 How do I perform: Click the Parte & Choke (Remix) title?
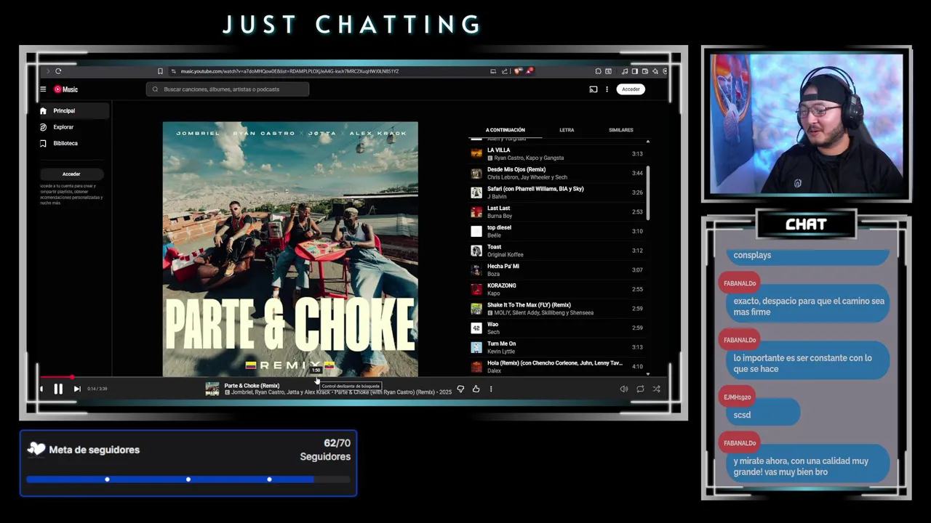pos(252,386)
